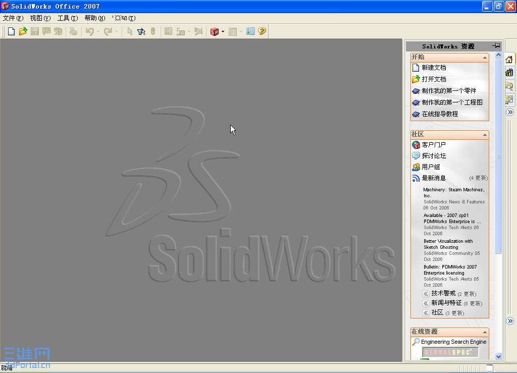Click the 最新消息 RSS feed item

click(434, 178)
